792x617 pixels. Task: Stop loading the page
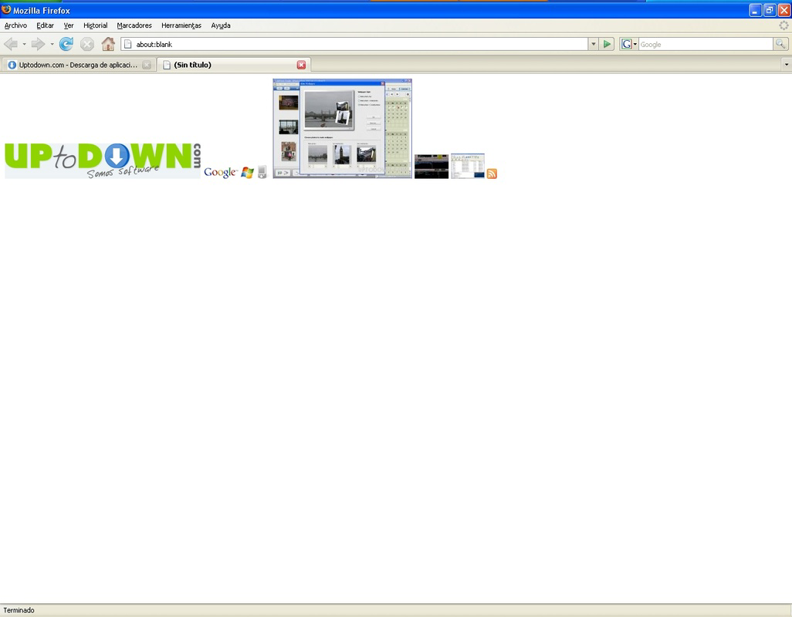86,44
